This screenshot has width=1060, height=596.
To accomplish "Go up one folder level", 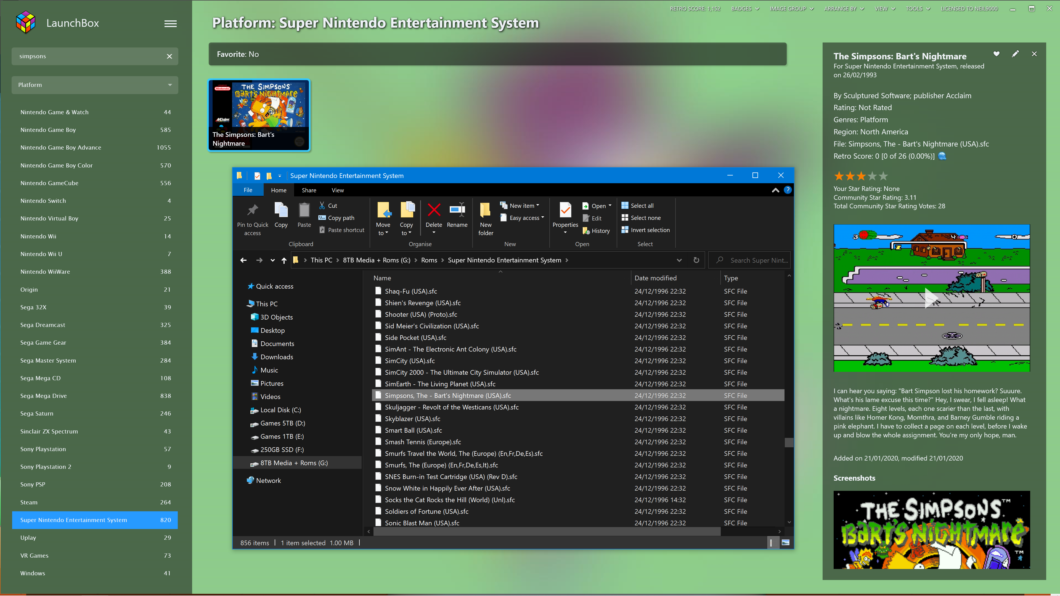I will point(284,260).
